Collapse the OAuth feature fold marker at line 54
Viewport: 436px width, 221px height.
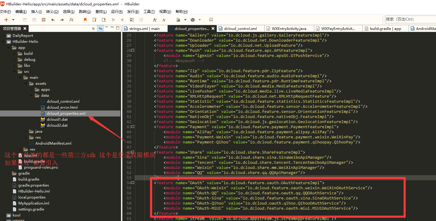click(133, 183)
